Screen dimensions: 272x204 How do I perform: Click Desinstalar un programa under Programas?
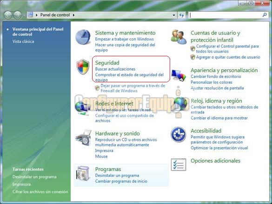117,176
